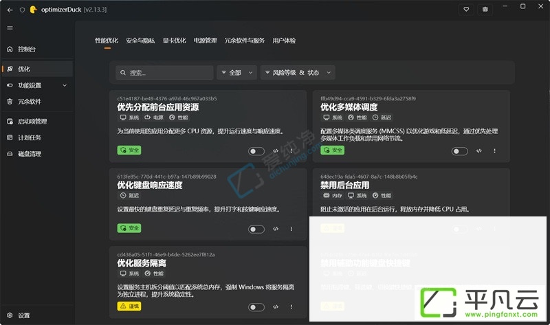View code for 优化多媒体调度

click(x=479, y=150)
